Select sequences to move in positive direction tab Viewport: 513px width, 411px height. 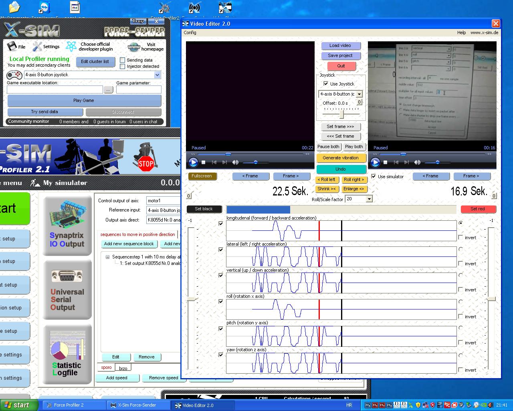(x=137, y=234)
